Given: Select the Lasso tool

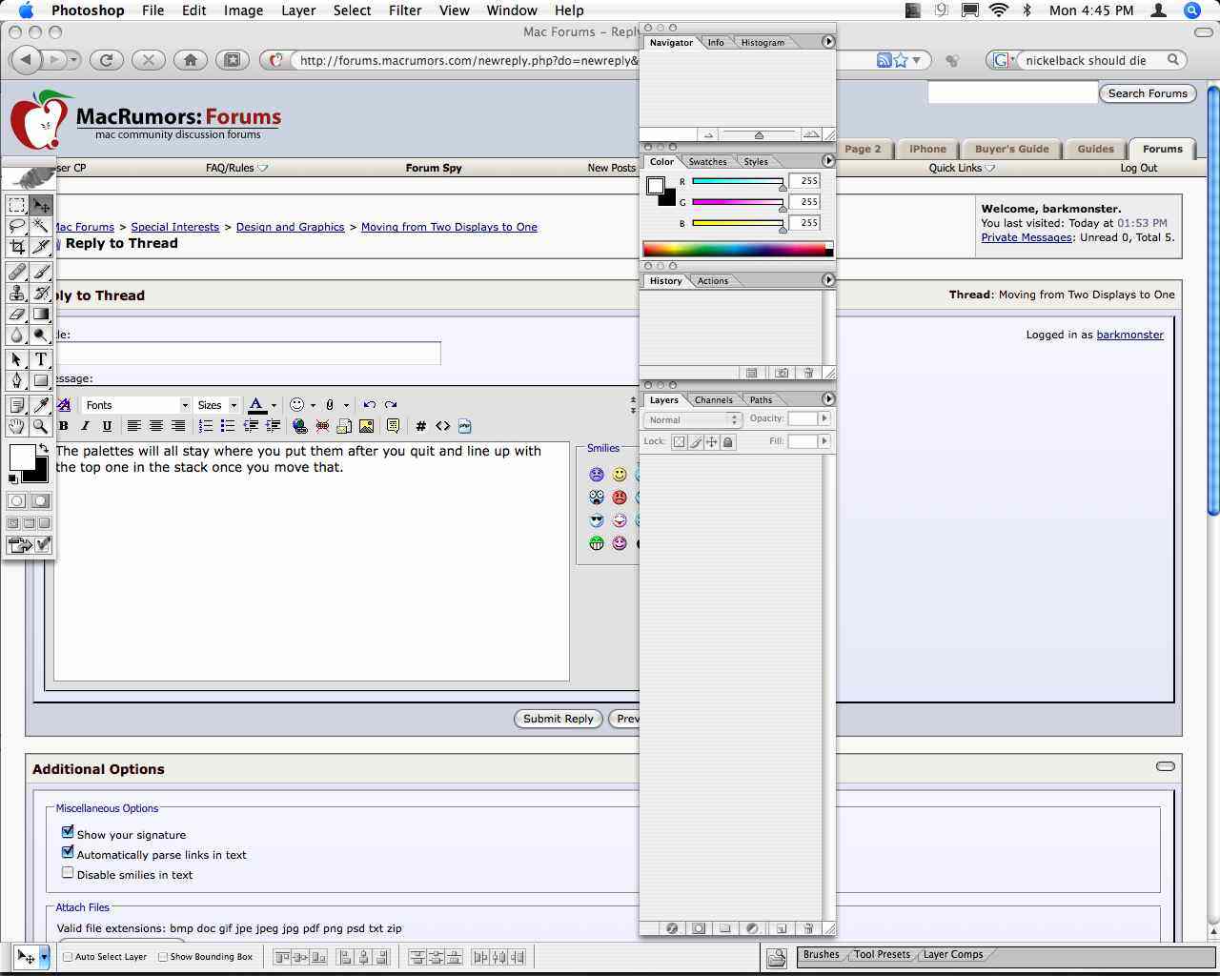Looking at the screenshot, I should [x=16, y=226].
